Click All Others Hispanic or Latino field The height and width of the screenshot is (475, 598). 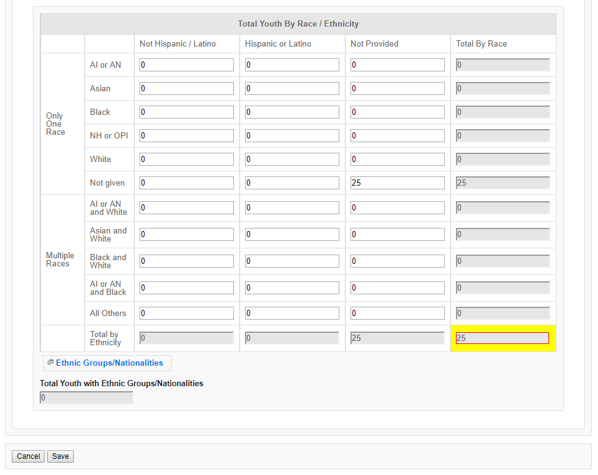point(292,314)
